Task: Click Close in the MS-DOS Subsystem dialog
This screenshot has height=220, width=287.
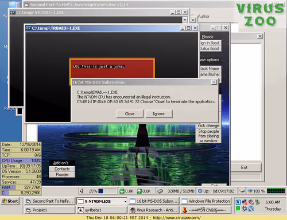Action: coord(130,114)
